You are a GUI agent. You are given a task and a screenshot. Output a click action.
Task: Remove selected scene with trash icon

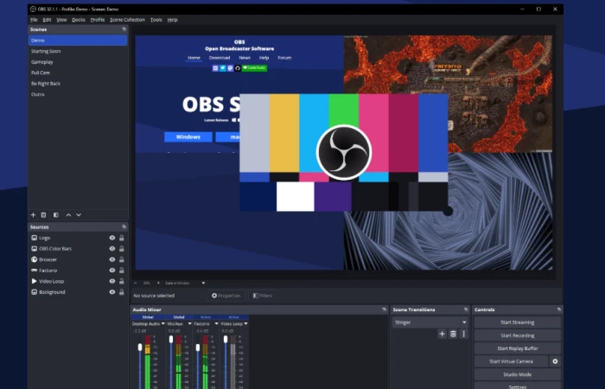[x=43, y=215]
